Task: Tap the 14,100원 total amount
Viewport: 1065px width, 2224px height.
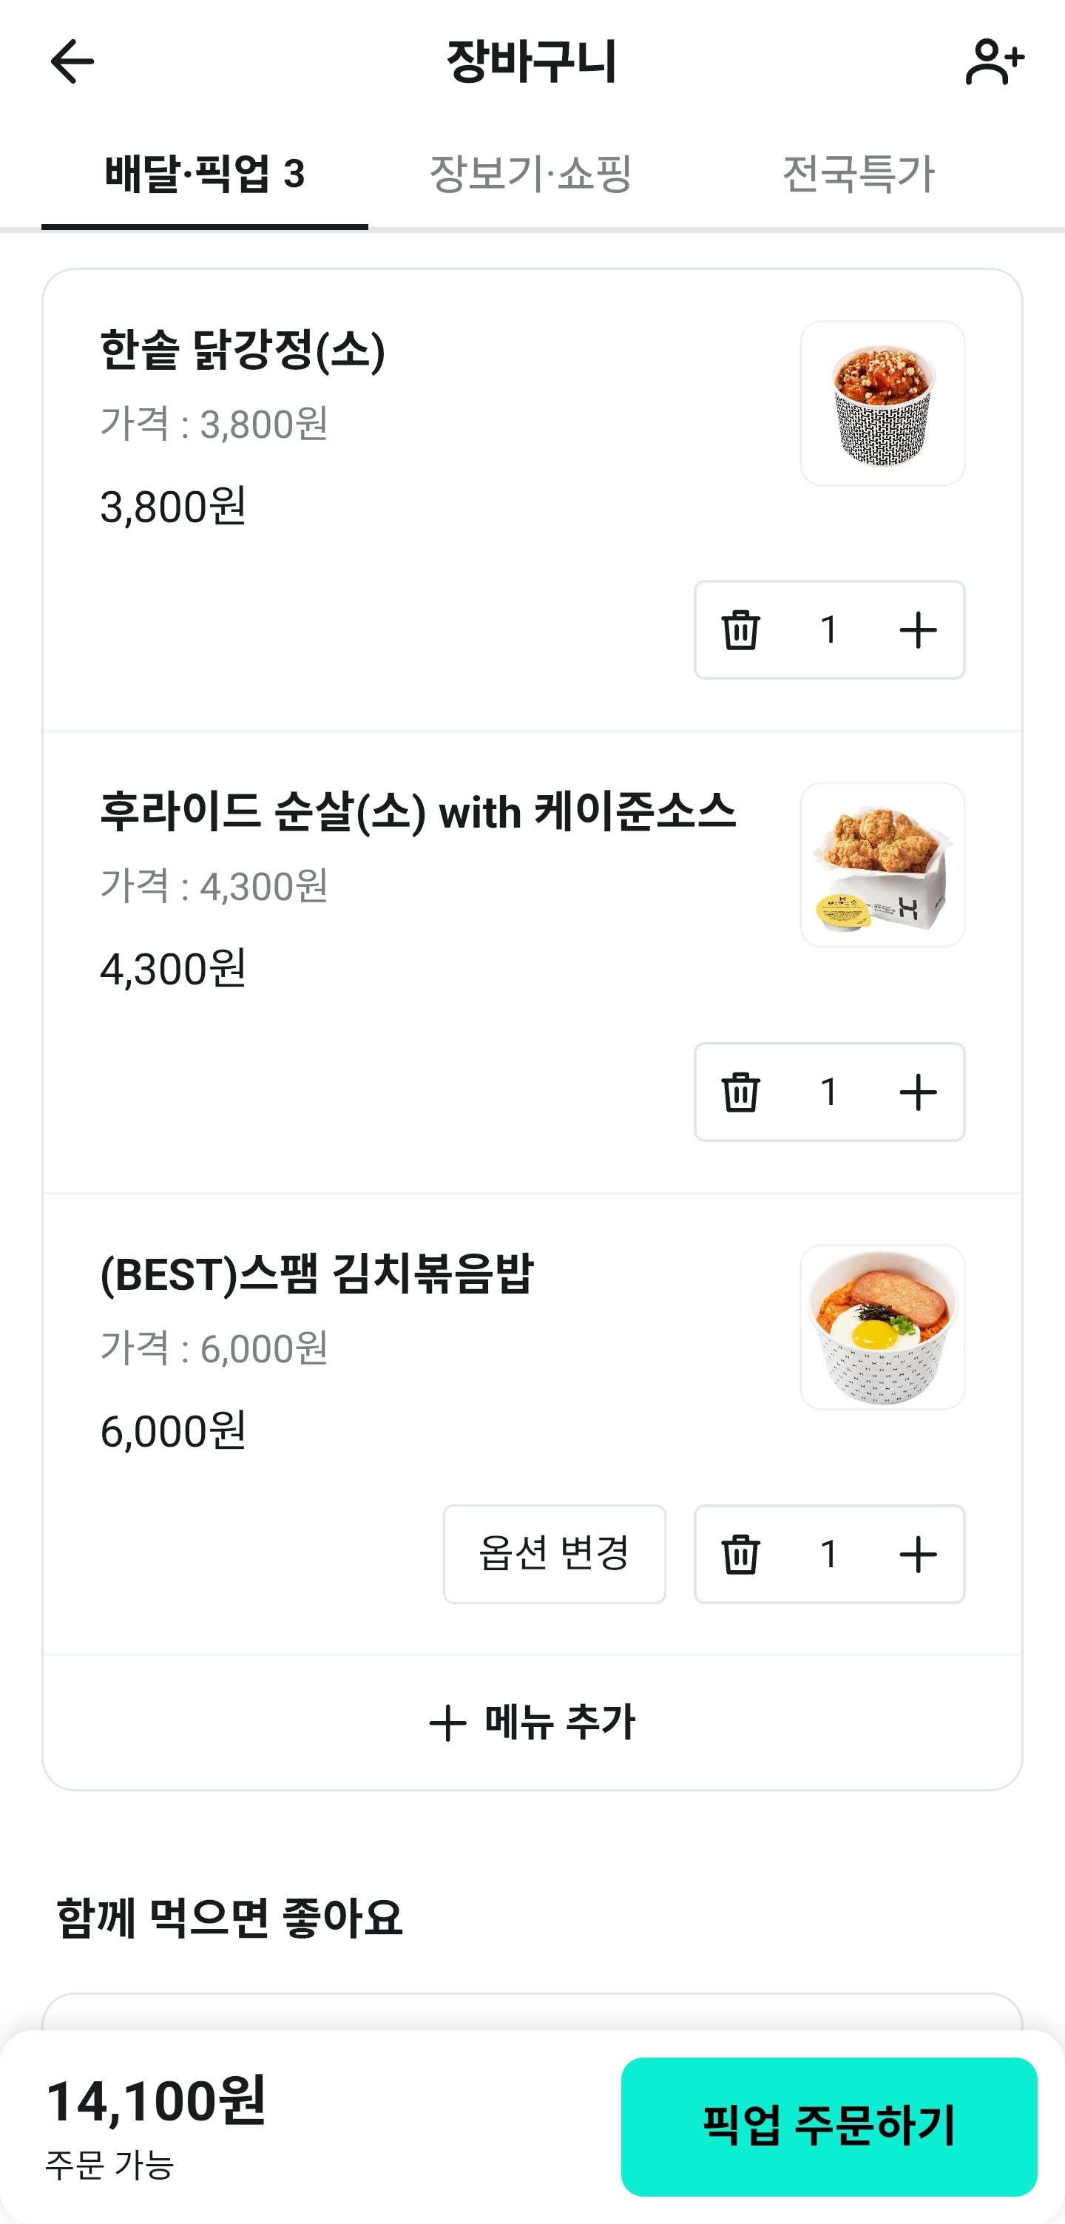Action: [x=156, y=2101]
